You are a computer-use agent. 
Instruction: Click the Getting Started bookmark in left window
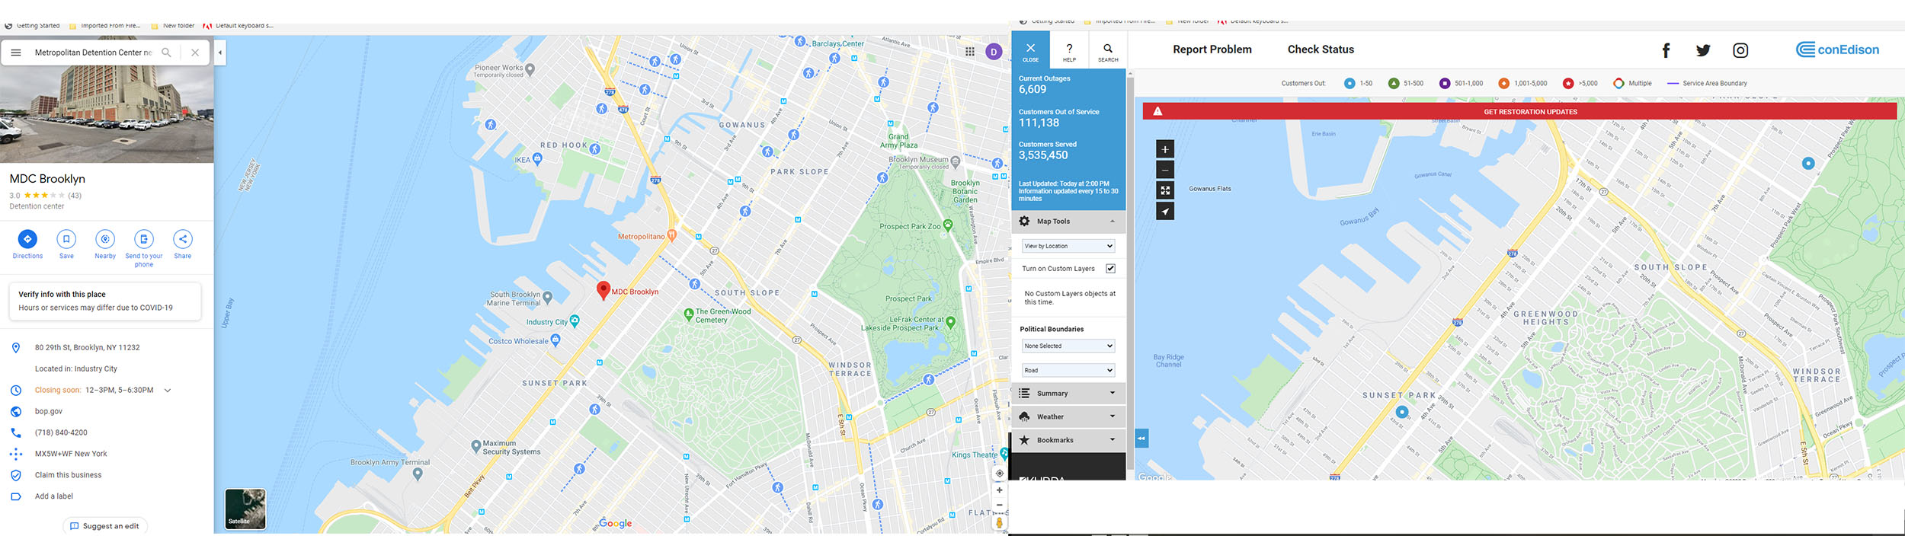click(x=33, y=26)
